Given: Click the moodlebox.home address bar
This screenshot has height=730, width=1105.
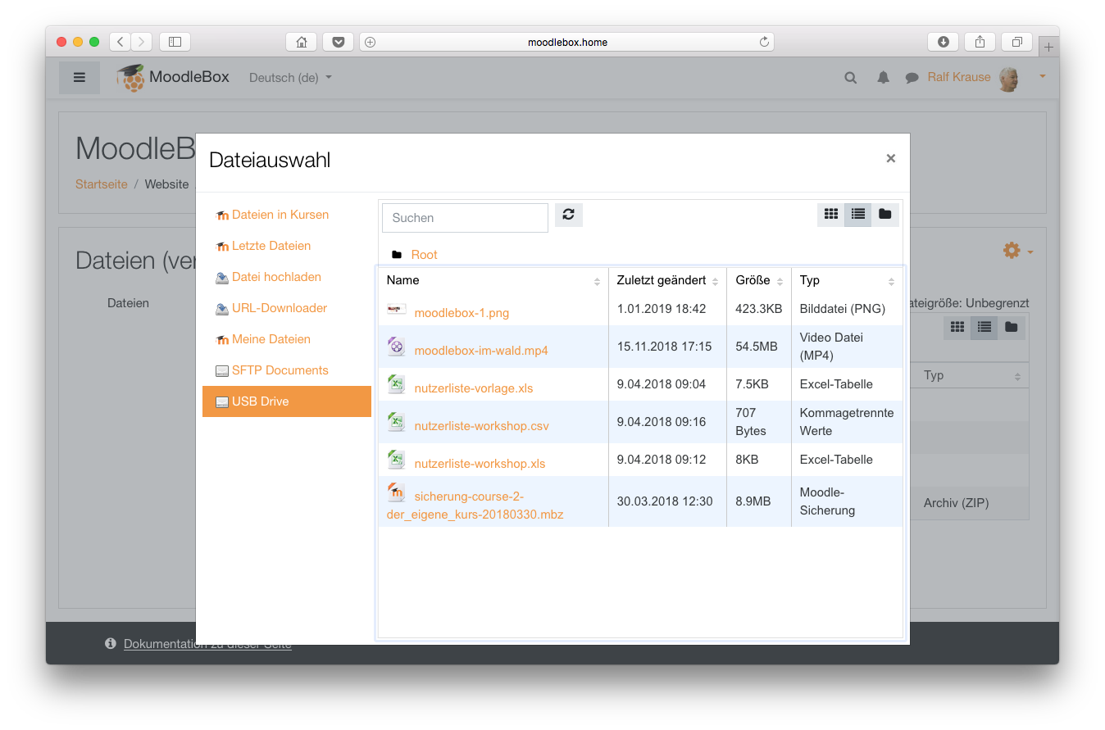Looking at the screenshot, I should pyautogui.click(x=567, y=42).
